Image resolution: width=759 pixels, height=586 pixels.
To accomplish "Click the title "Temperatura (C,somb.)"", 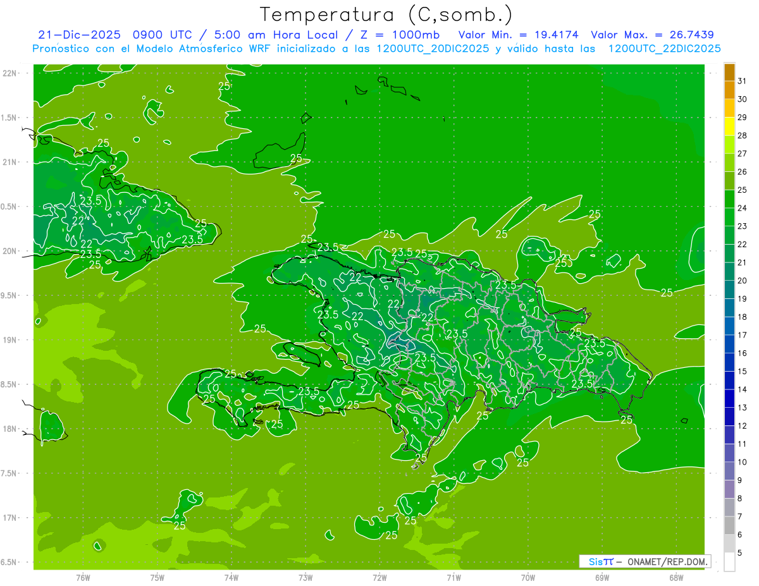I will point(386,15).
